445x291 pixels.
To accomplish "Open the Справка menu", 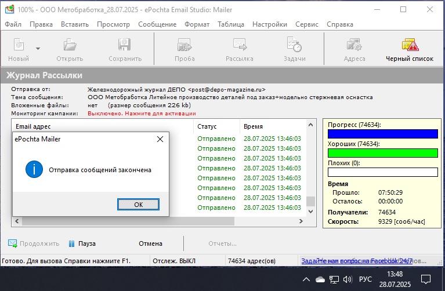I will coord(340,24).
